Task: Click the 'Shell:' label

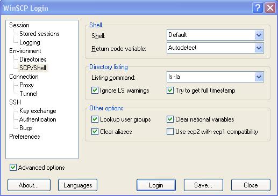Action: [x=98, y=36]
